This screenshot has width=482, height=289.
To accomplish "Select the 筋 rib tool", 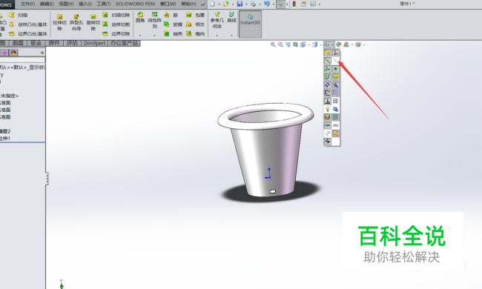I will (x=171, y=15).
